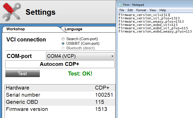
Task: Switch to the Language tab
Action: pyautogui.click(x=73, y=29)
